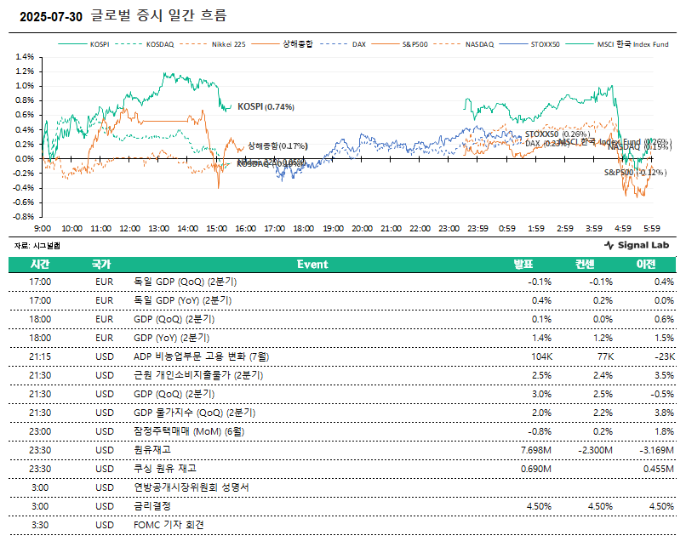686x547 pixels.
Task: Select the Event column header
Action: [x=312, y=265]
